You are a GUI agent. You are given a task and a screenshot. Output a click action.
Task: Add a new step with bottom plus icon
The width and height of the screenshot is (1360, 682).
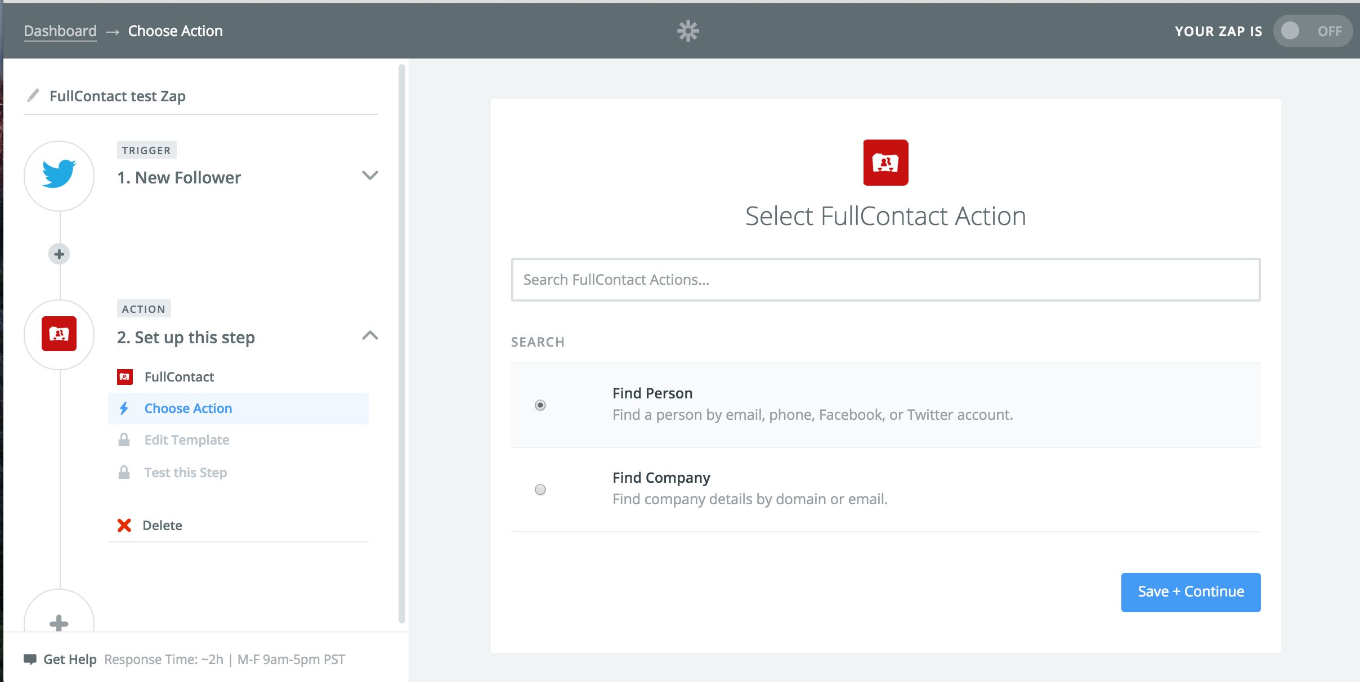[59, 623]
